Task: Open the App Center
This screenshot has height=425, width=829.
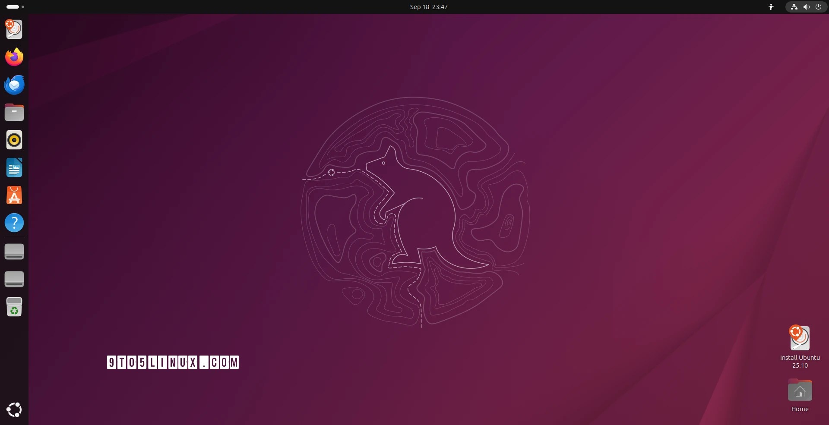Action: (x=14, y=195)
